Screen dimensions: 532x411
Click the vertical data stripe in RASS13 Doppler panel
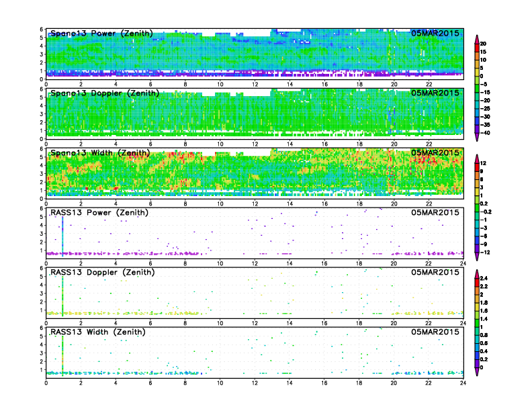[62, 296]
